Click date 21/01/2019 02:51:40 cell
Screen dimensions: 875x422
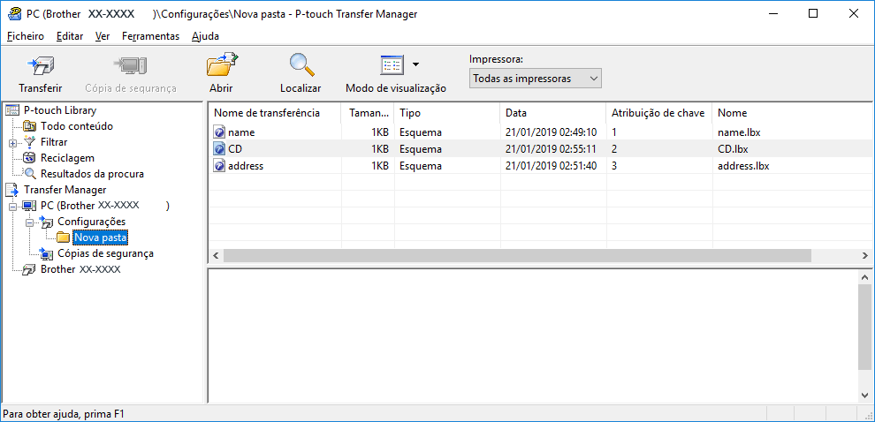pyautogui.click(x=552, y=166)
